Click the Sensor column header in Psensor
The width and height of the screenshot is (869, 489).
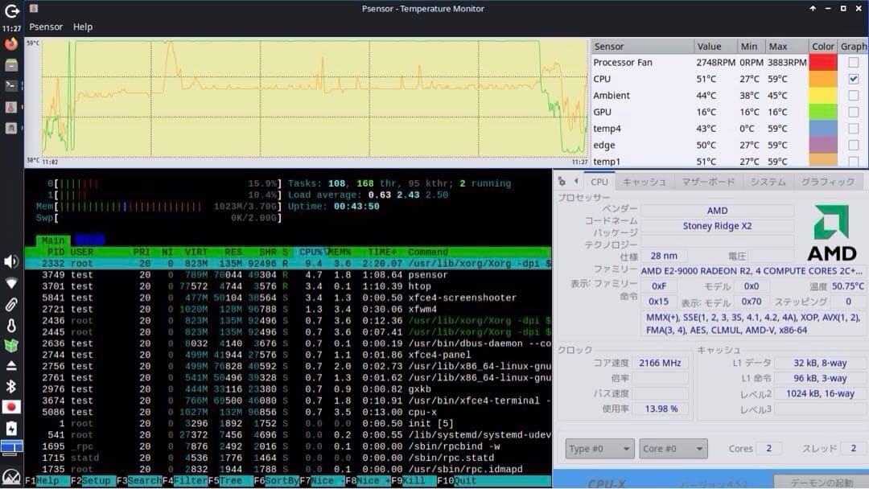pyautogui.click(x=642, y=47)
